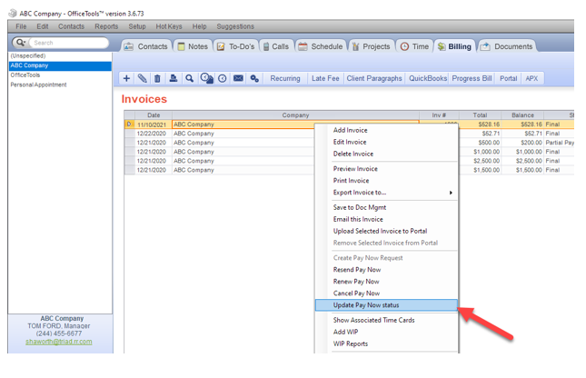Choose Print Invoice from context menu
Viewport: 586px width, 378px height.
point(386,181)
